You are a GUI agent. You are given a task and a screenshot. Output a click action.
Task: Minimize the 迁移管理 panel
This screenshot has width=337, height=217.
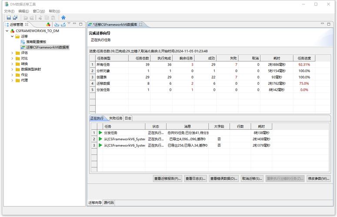click(75, 24)
